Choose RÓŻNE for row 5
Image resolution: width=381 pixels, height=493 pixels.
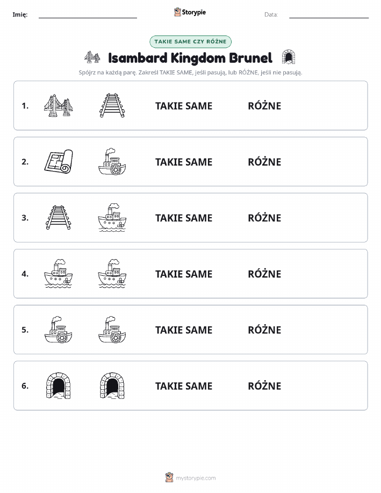tap(264, 330)
